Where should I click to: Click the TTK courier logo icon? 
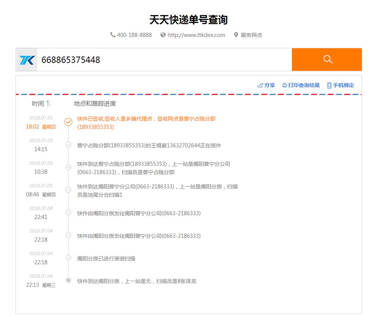(27, 60)
